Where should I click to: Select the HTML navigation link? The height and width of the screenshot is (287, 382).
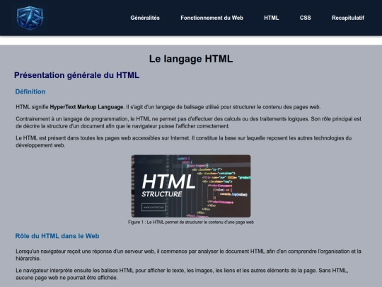tap(272, 18)
